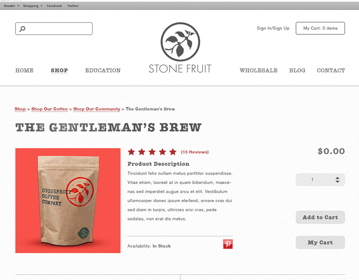Click the Pinterest share icon
The width and height of the screenshot is (359, 280).
(228, 244)
